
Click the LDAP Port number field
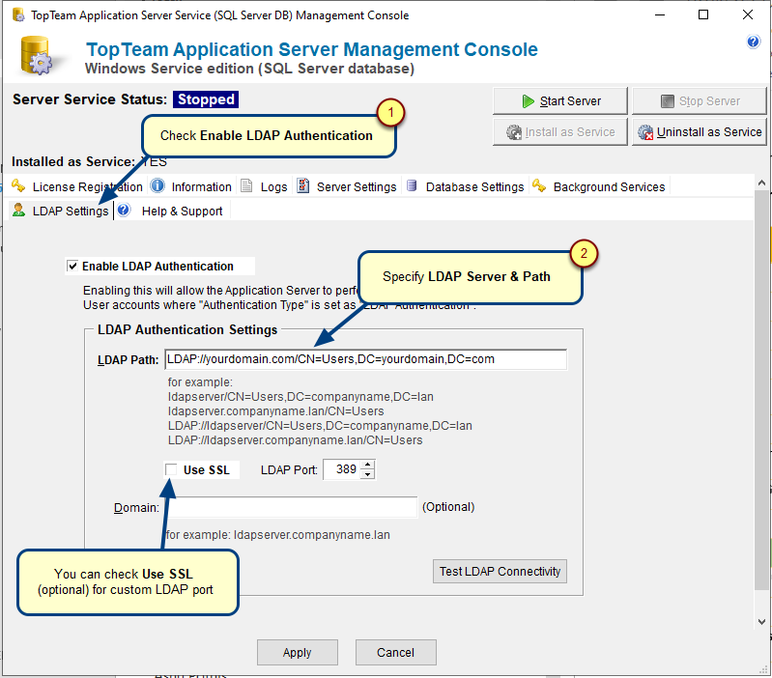pyautogui.click(x=343, y=469)
